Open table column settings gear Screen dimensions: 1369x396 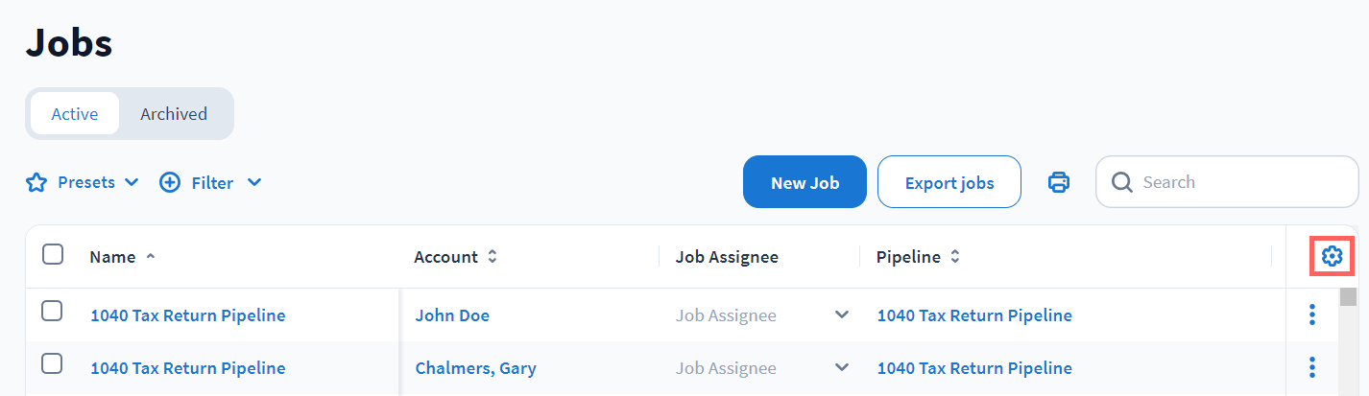(x=1331, y=256)
